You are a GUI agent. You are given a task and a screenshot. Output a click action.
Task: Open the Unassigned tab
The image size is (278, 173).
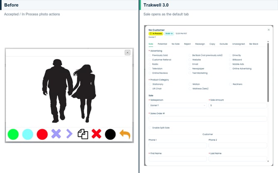pyautogui.click(x=239, y=44)
